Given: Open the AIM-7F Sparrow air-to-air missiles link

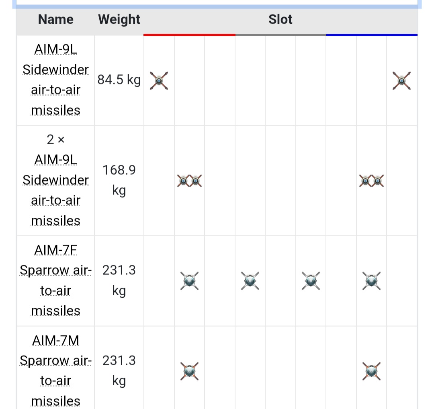Looking at the screenshot, I should [x=55, y=280].
